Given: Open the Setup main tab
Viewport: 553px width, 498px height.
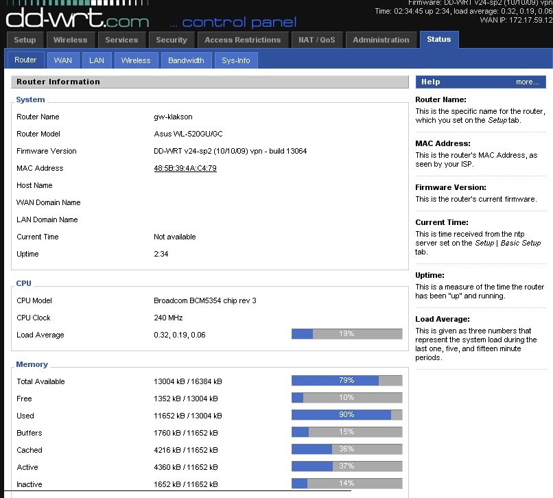Looking at the screenshot, I should pos(25,40).
